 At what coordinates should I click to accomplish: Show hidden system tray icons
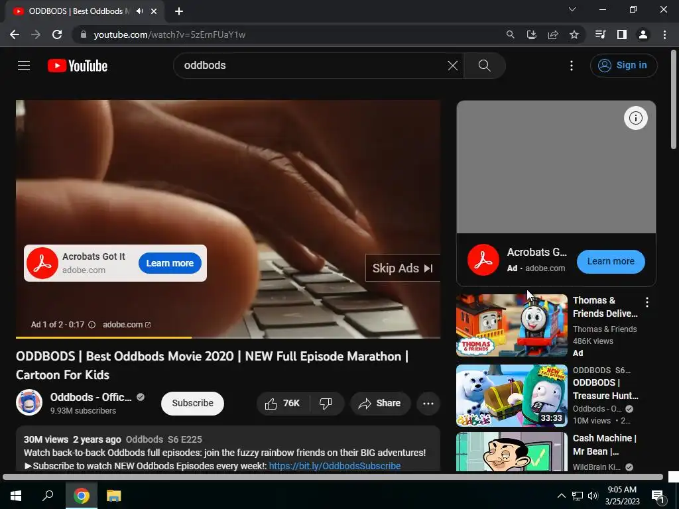coord(561,496)
